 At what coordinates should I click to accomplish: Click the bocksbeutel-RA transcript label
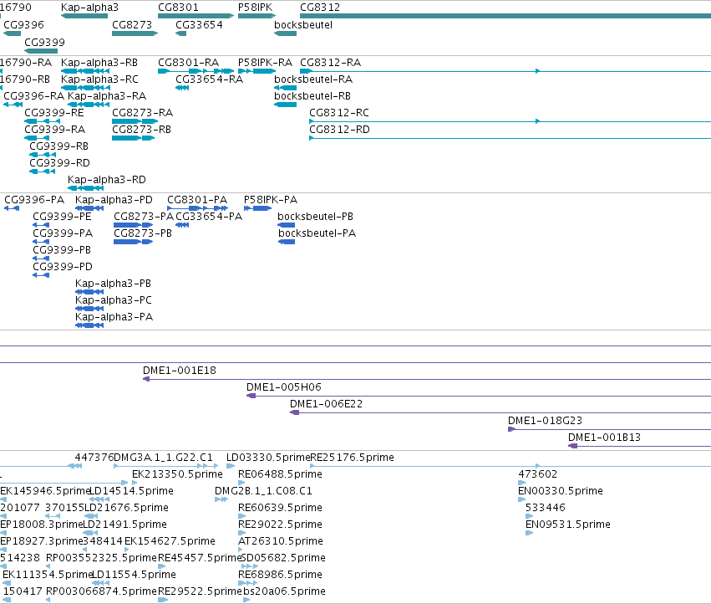click(x=313, y=79)
